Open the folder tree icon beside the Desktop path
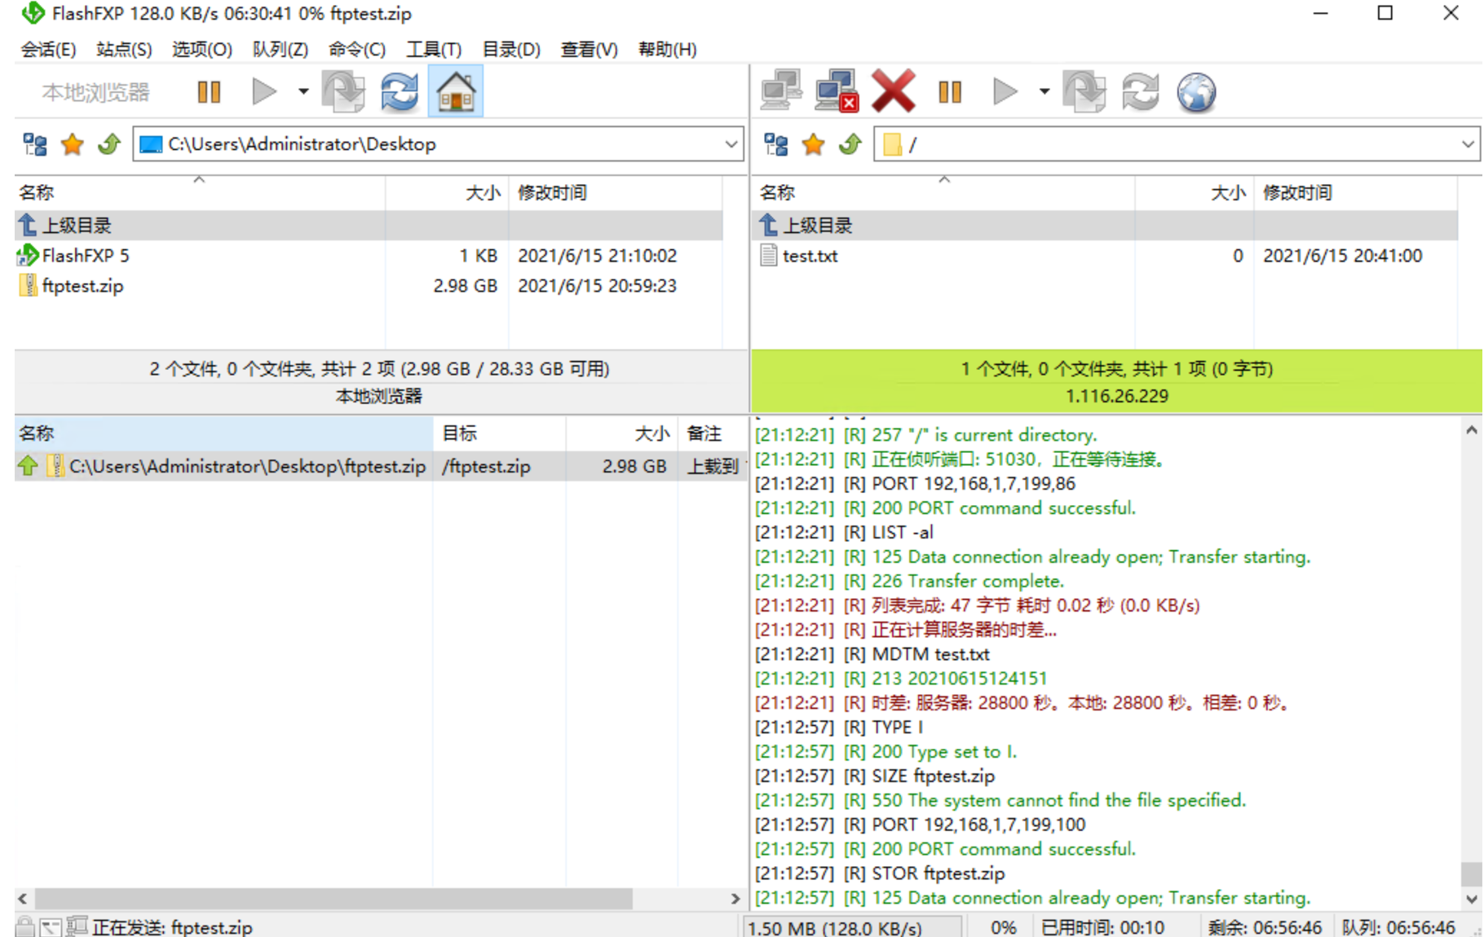This screenshot has width=1484, height=937. [x=35, y=144]
